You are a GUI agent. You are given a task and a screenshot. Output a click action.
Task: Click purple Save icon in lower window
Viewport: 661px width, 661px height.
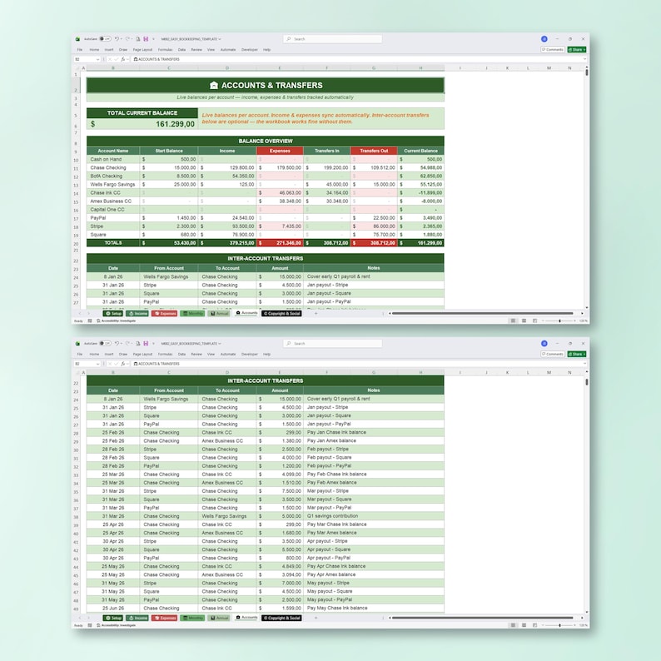click(146, 344)
